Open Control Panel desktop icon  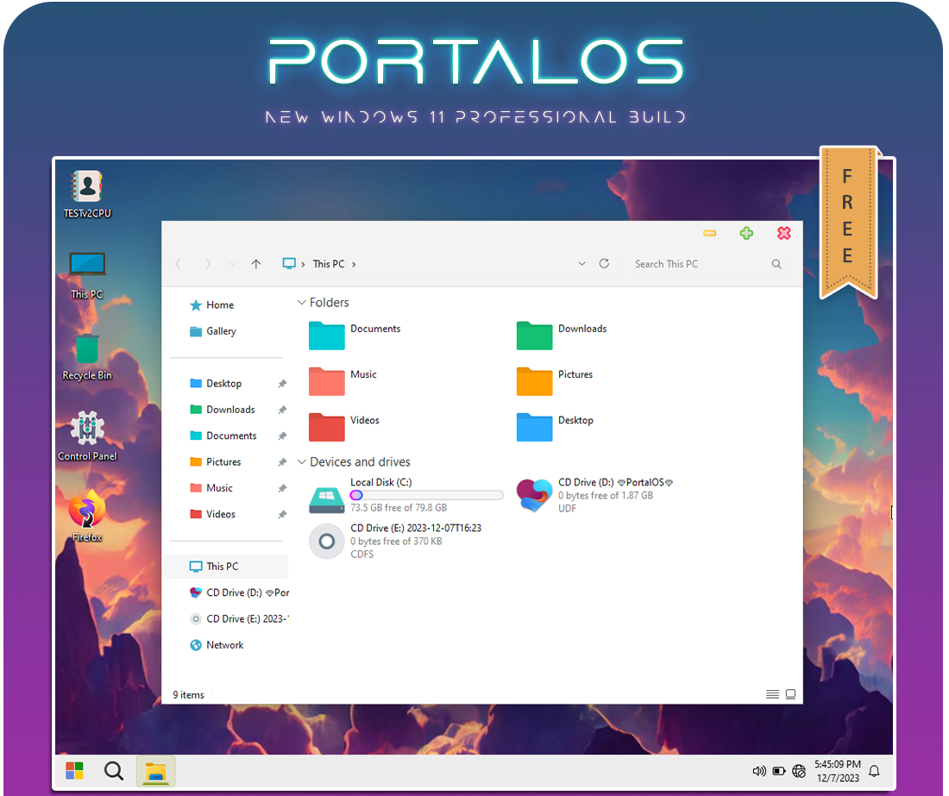coord(86,429)
